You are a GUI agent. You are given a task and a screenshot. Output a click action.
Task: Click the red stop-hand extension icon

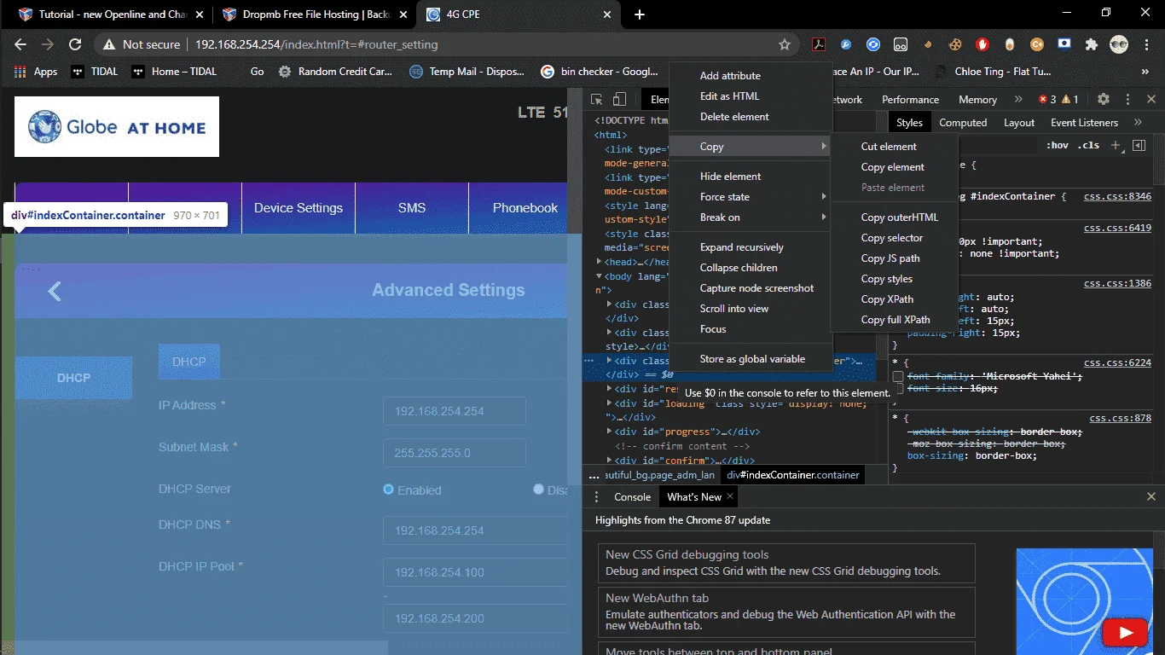click(982, 44)
